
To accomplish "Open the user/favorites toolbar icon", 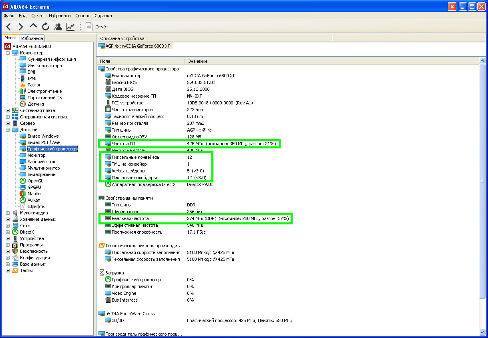I will pos(58,27).
